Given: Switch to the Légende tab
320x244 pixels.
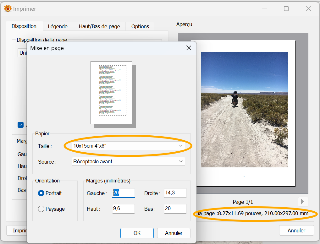Looking at the screenshot, I should tap(58, 26).
